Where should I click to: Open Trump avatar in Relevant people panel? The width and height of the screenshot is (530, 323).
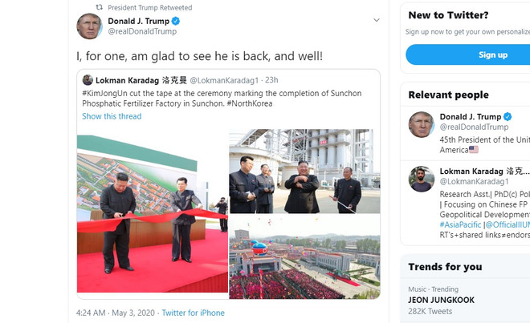click(x=421, y=124)
